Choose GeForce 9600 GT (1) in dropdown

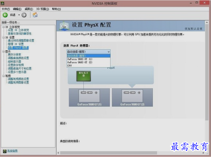(x=89, y=59)
